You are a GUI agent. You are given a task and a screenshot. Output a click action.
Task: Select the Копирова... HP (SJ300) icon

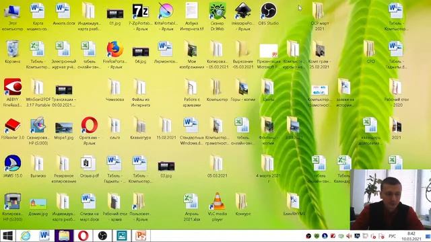click(x=12, y=202)
